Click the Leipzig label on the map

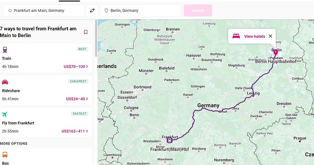(x=253, y=93)
